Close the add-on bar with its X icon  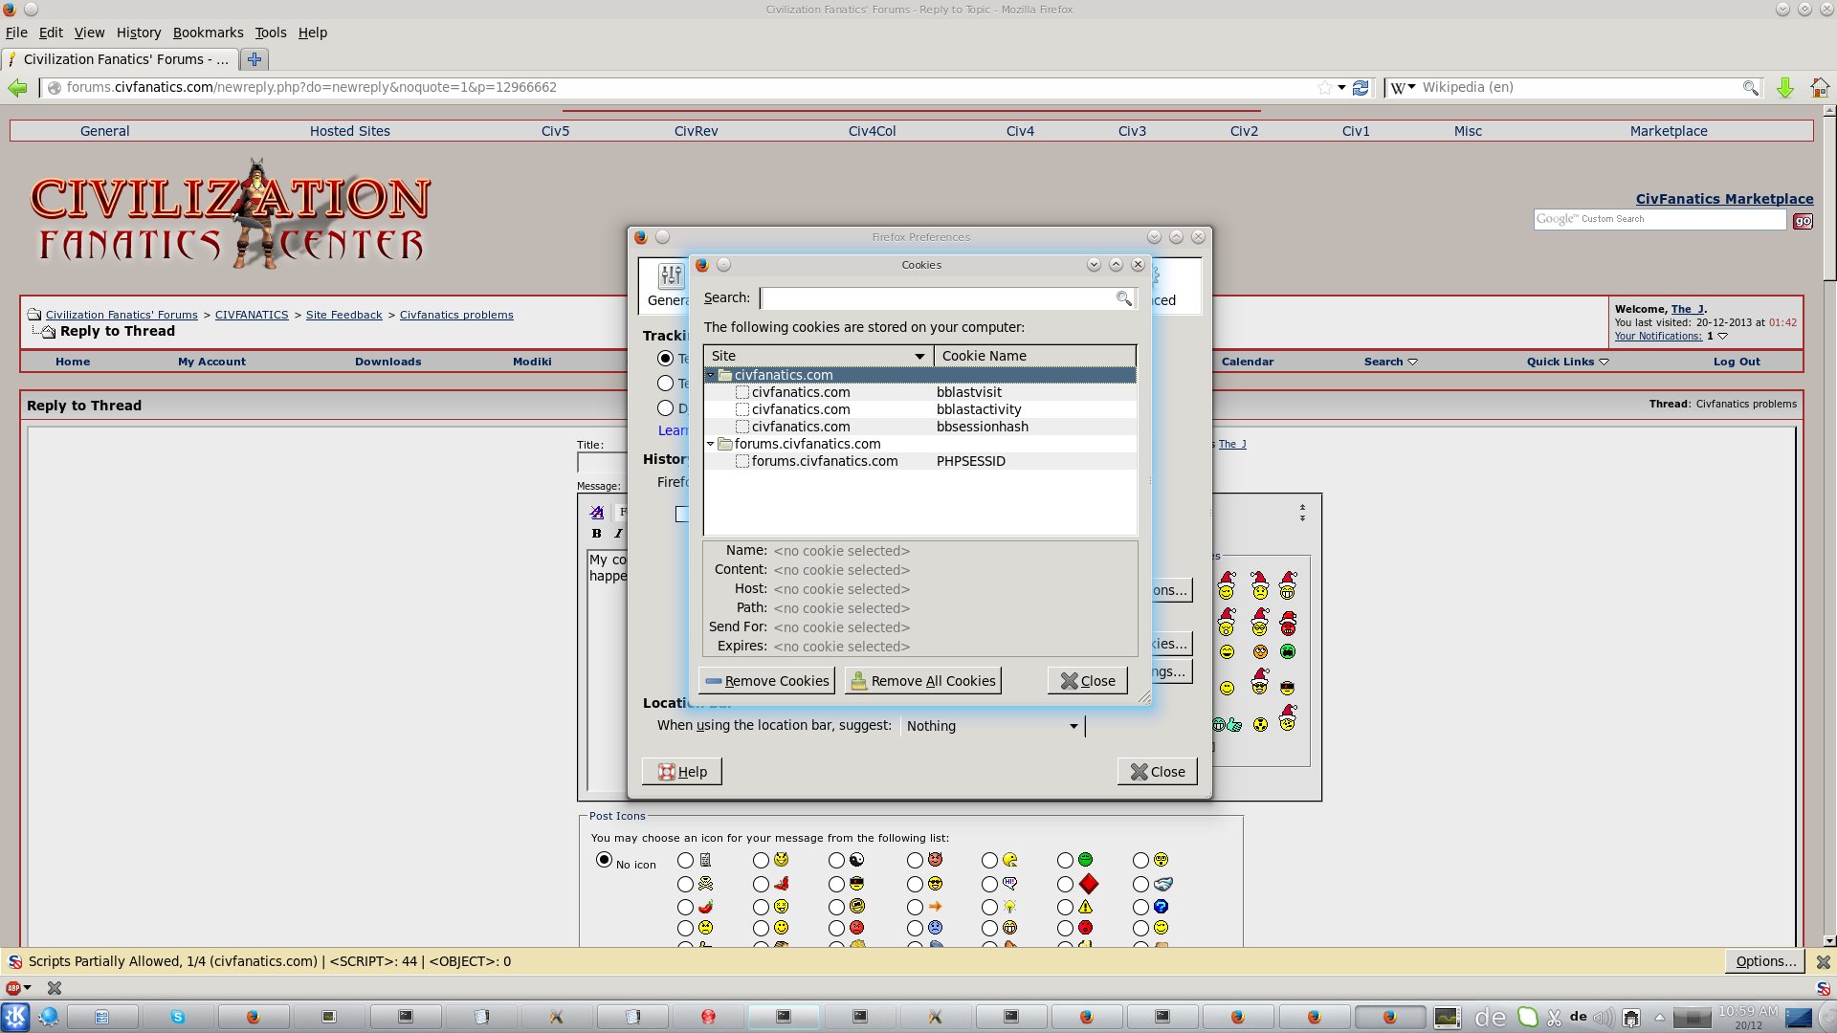(55, 988)
